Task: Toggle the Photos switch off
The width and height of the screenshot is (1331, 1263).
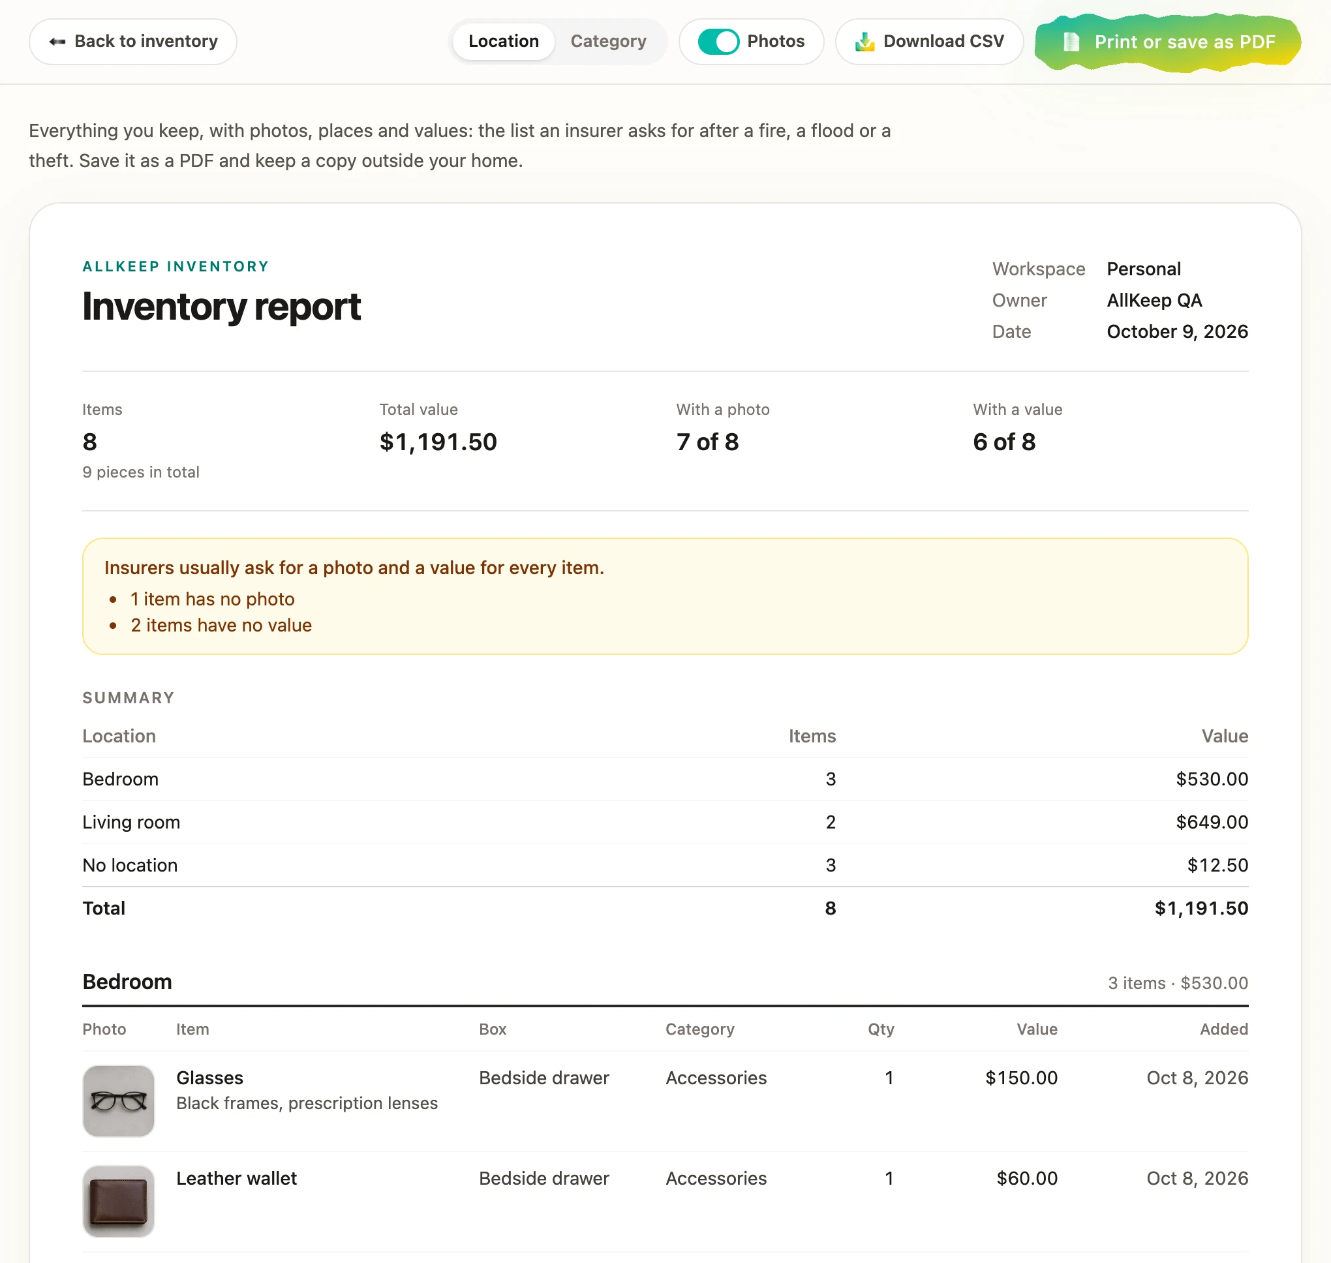Action: tap(718, 42)
